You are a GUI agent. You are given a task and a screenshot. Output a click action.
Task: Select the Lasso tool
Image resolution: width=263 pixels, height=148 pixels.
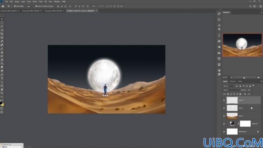(2, 26)
